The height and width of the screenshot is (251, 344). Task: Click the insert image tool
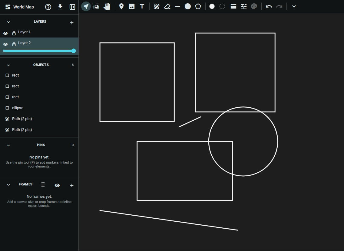point(132,6)
